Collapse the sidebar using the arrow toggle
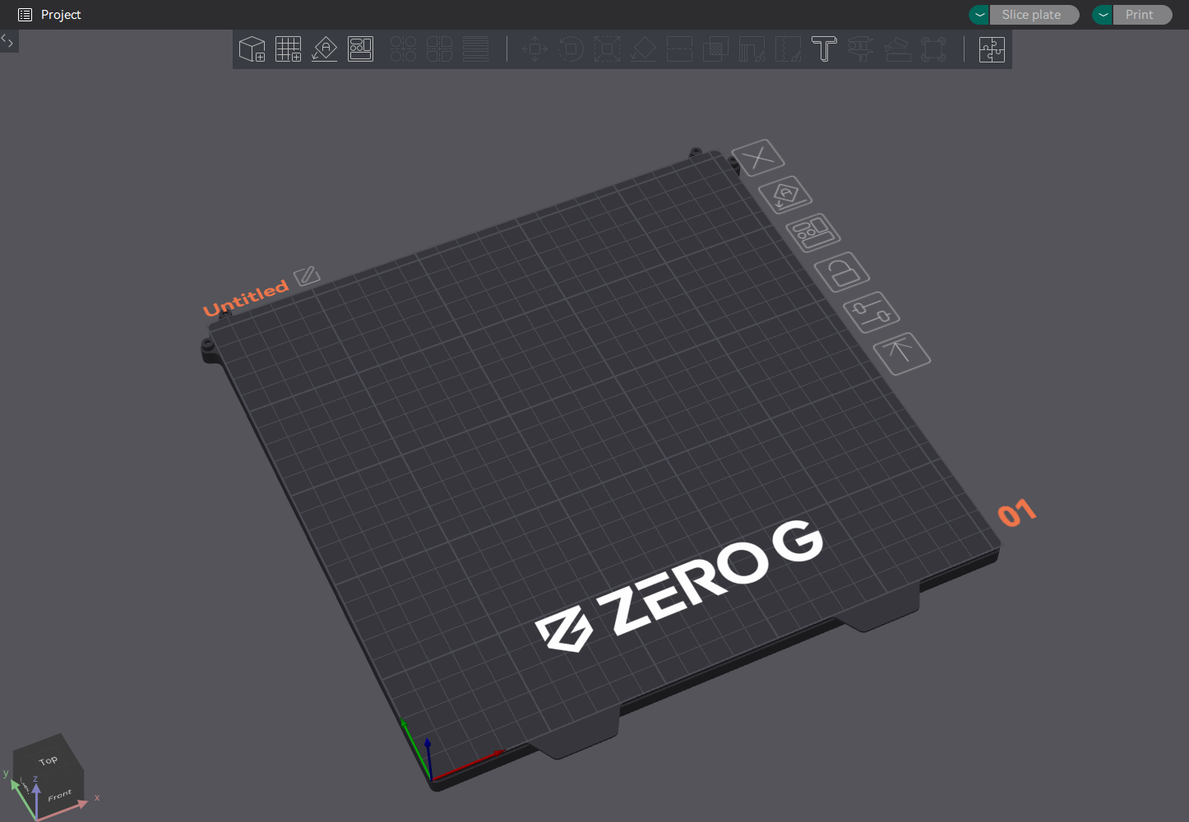This screenshot has width=1189, height=822. pos(8,40)
